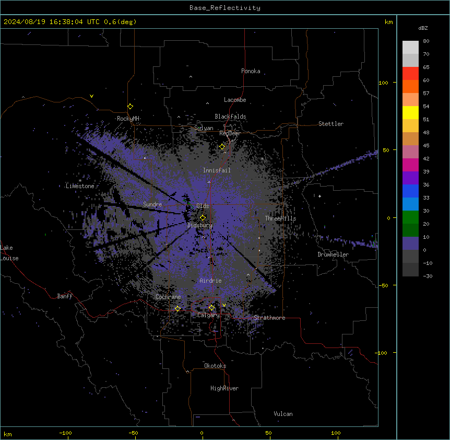Click the Okotoks label

[215, 366]
